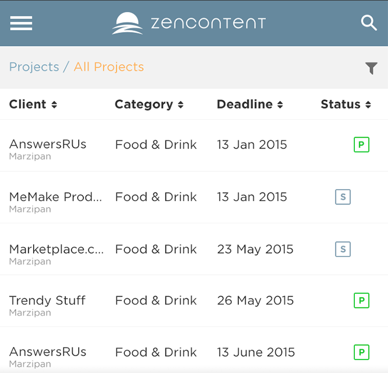Screen dimensions: 388x373
Task: Open the Marketplace.c... client project
Action: (56, 249)
